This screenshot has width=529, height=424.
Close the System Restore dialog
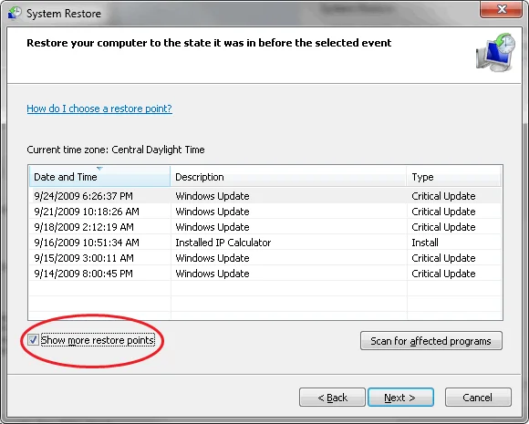(x=501, y=9)
